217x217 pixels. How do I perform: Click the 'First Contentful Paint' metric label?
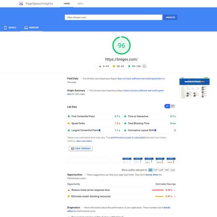pyautogui.click(x=83, y=116)
